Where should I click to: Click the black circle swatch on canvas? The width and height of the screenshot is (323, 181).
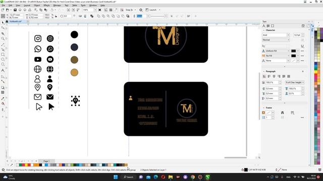click(74, 35)
